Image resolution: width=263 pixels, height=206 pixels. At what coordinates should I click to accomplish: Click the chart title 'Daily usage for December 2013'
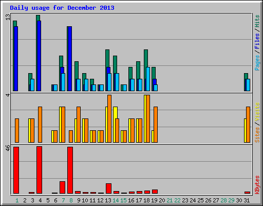(x=62, y=8)
